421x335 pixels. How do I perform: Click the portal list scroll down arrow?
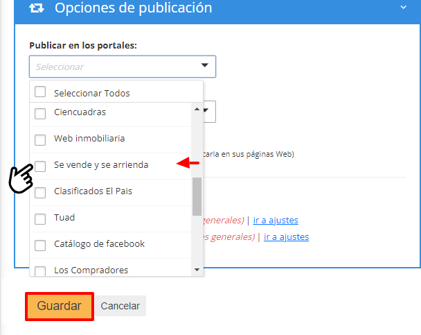pyautogui.click(x=197, y=269)
